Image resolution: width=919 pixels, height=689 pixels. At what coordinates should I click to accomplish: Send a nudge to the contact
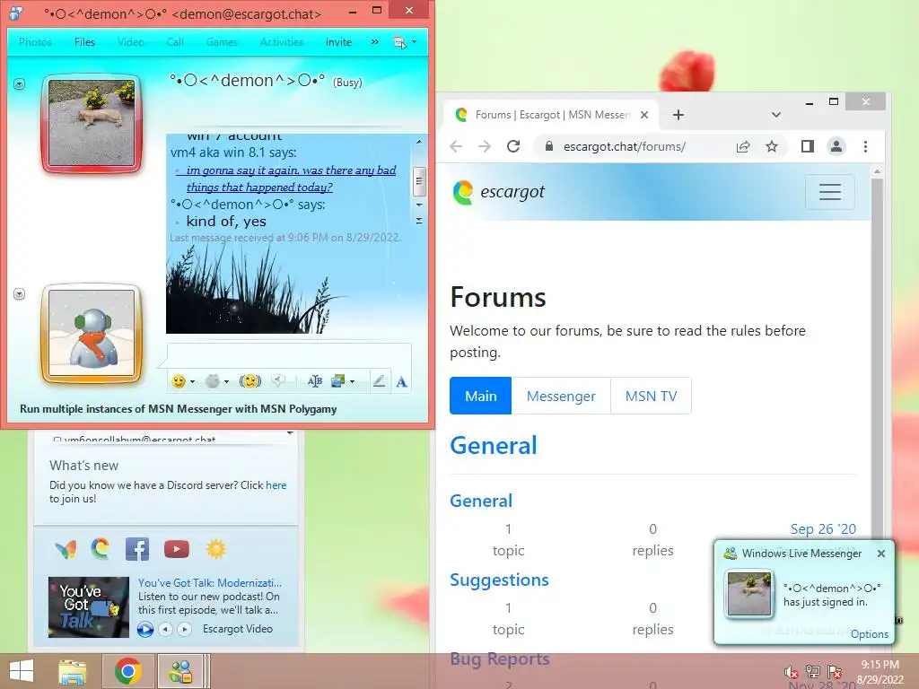pyautogui.click(x=250, y=381)
